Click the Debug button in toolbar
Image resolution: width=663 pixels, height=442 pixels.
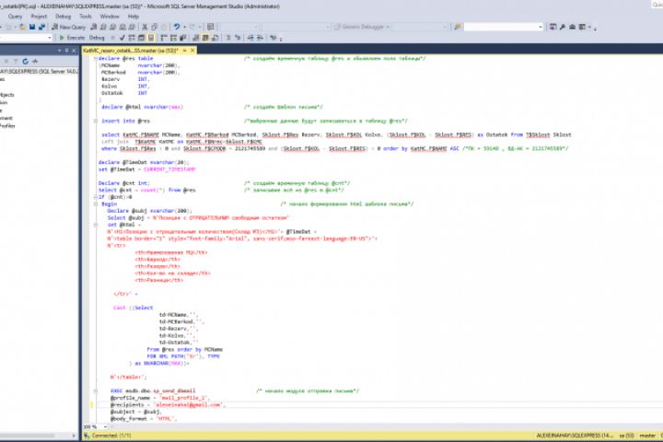97,38
